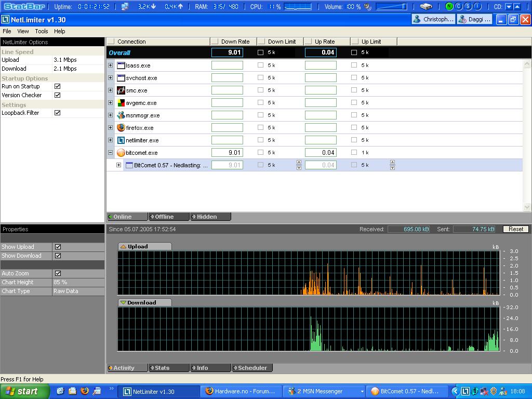Toggle Auto Zoom checkbox
Screen dimensions: 532x399
pyautogui.click(x=58, y=273)
